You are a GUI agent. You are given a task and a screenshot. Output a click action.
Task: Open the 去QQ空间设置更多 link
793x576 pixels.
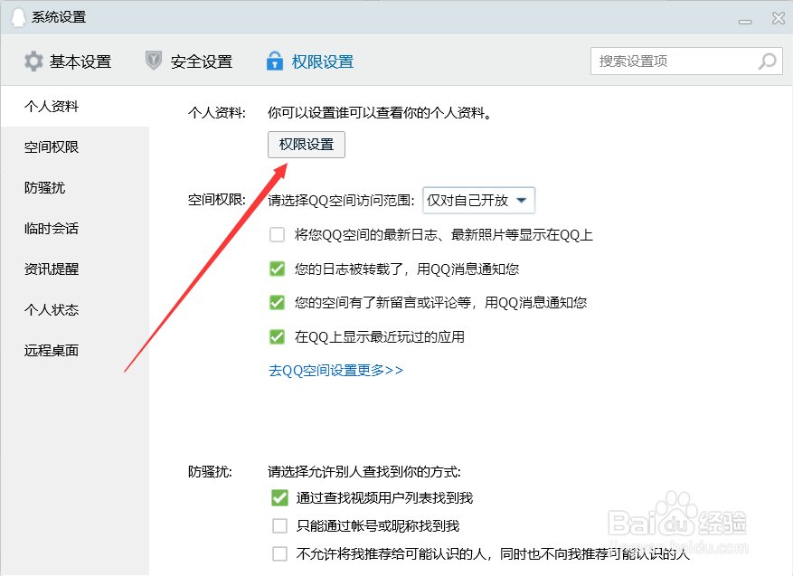(x=335, y=371)
